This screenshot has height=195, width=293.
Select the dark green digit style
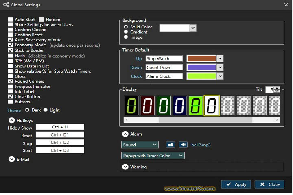click(x=164, y=106)
